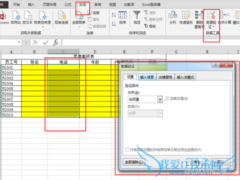Click the 自网站 import icon
The image size is (240, 180).
(x=16, y=17)
